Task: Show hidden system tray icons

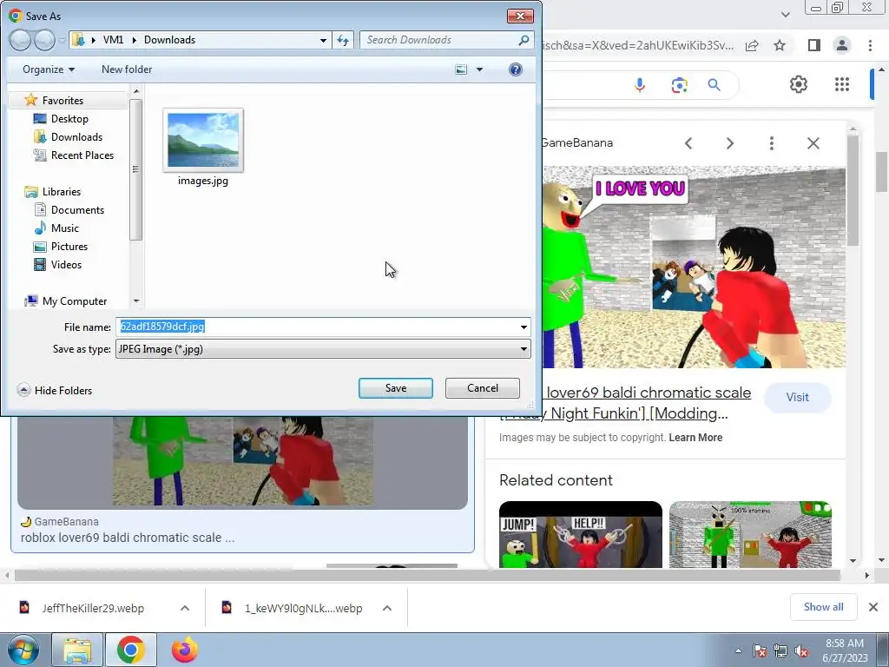Action: tap(738, 650)
